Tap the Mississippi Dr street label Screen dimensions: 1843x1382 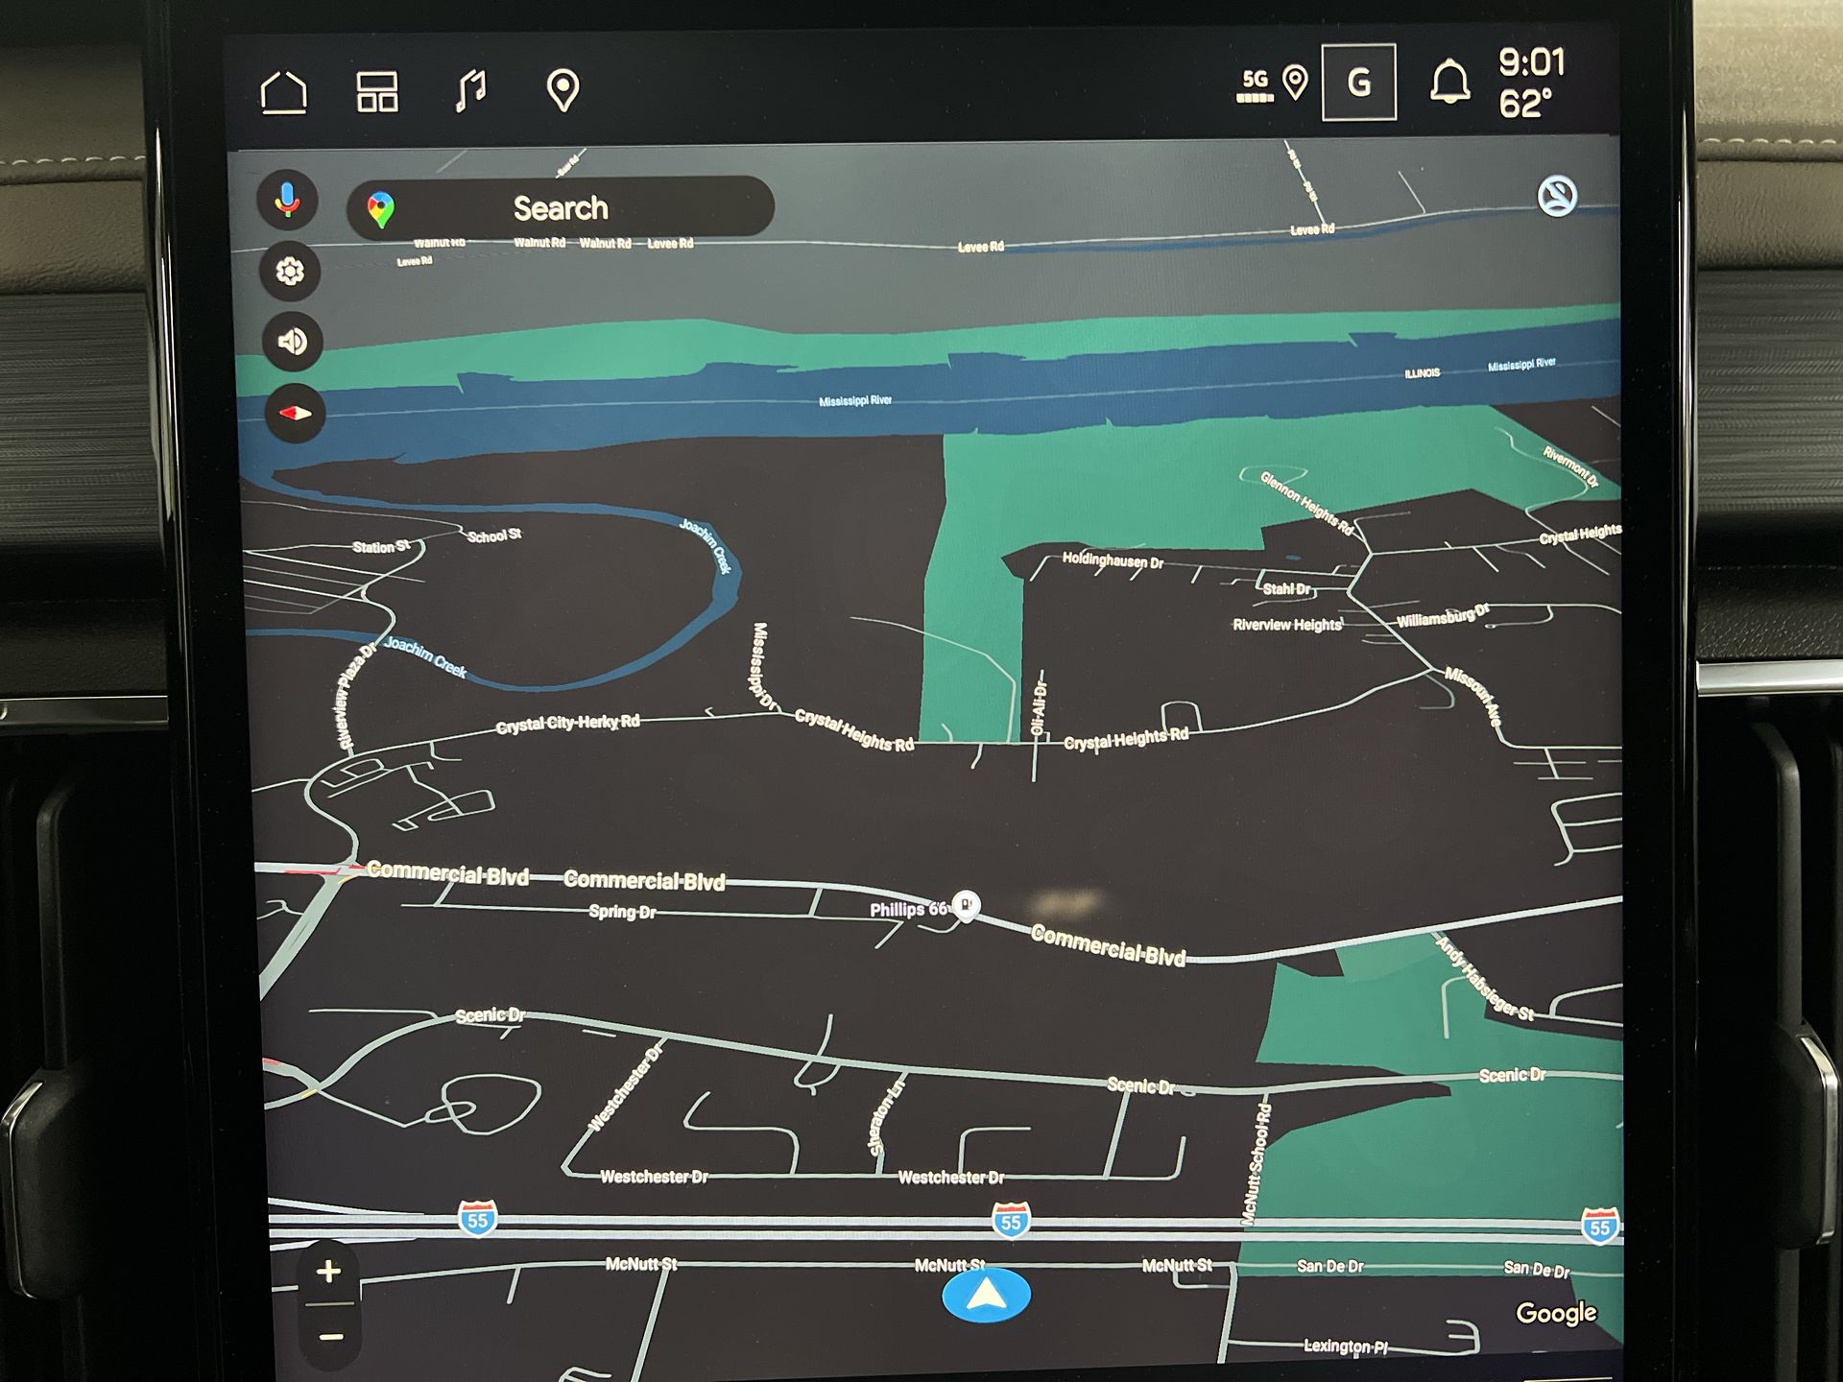[x=763, y=667]
